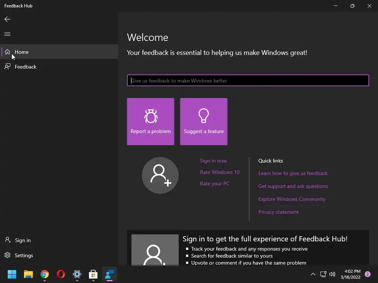The height and width of the screenshot is (283, 378).
Task: Click the round add-account avatar
Action: click(x=160, y=175)
